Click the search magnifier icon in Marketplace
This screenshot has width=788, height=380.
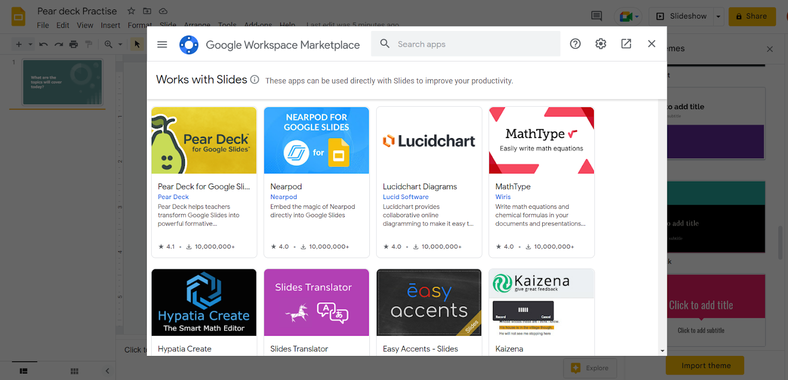(x=385, y=44)
